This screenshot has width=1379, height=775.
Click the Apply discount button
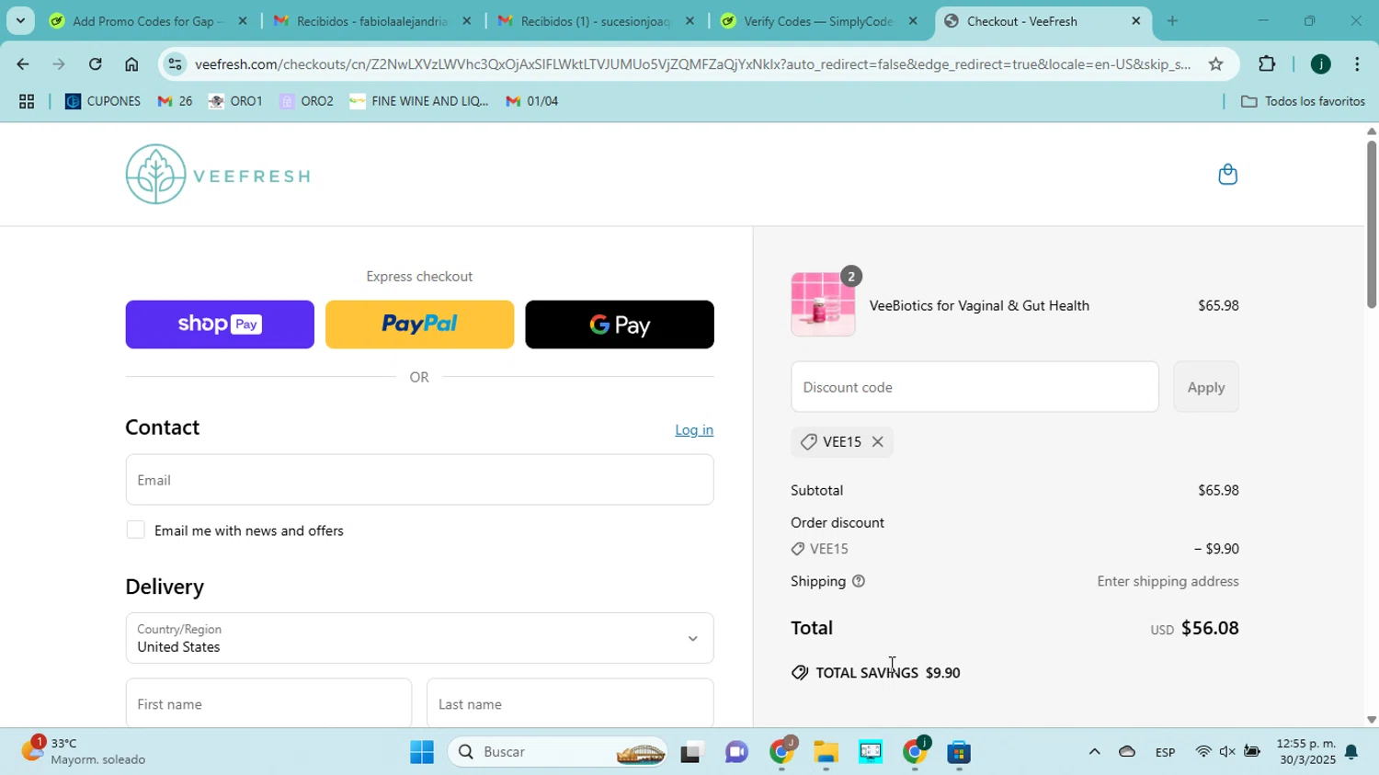(1205, 387)
